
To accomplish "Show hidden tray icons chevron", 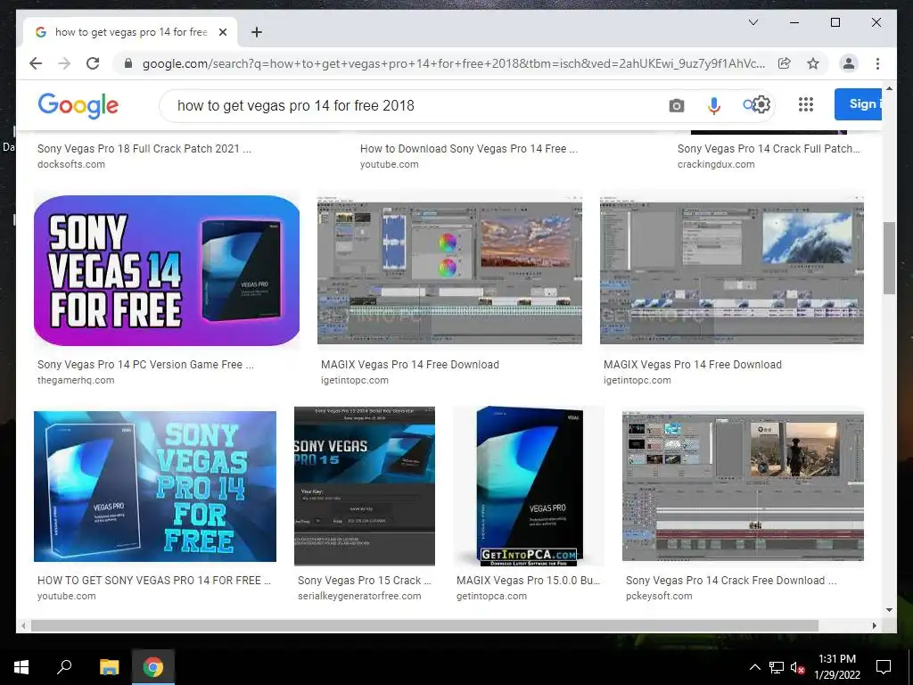I will tap(754, 667).
